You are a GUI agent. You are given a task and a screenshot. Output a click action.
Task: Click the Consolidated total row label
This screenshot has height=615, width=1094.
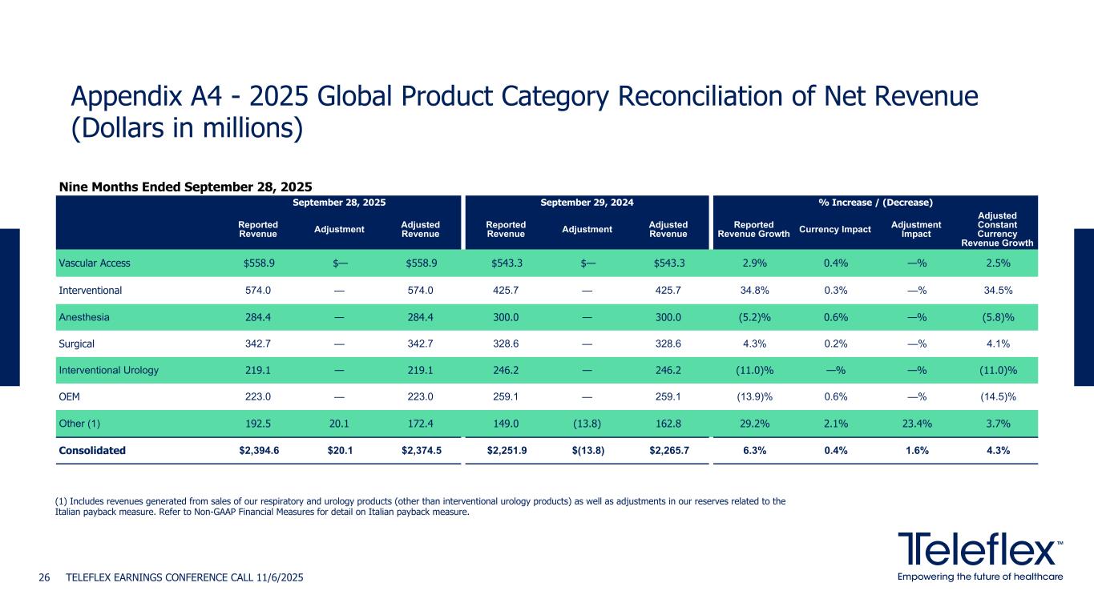click(x=92, y=450)
